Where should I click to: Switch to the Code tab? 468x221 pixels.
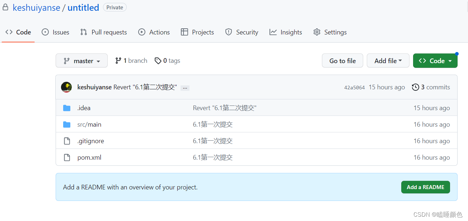[18, 32]
